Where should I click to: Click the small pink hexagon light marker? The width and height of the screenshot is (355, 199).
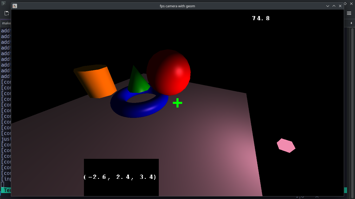(286, 146)
